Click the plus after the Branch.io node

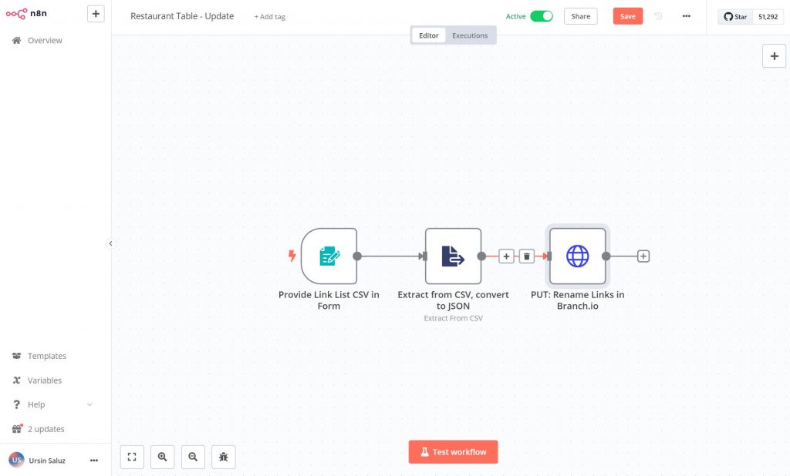click(643, 256)
